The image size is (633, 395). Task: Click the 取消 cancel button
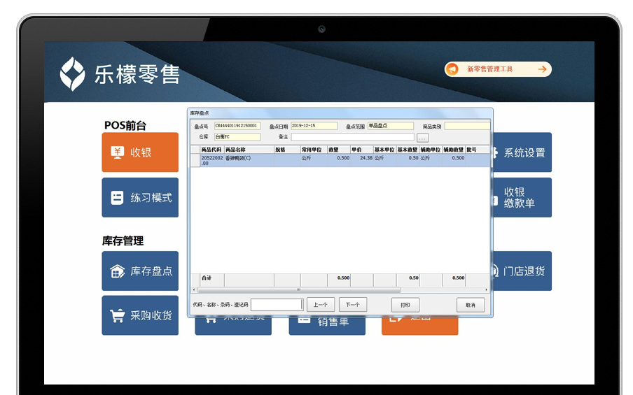[x=470, y=305]
